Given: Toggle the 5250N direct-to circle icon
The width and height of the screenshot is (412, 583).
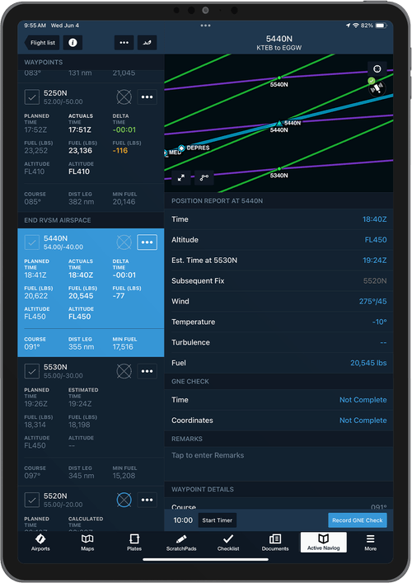Looking at the screenshot, I should coord(124,97).
